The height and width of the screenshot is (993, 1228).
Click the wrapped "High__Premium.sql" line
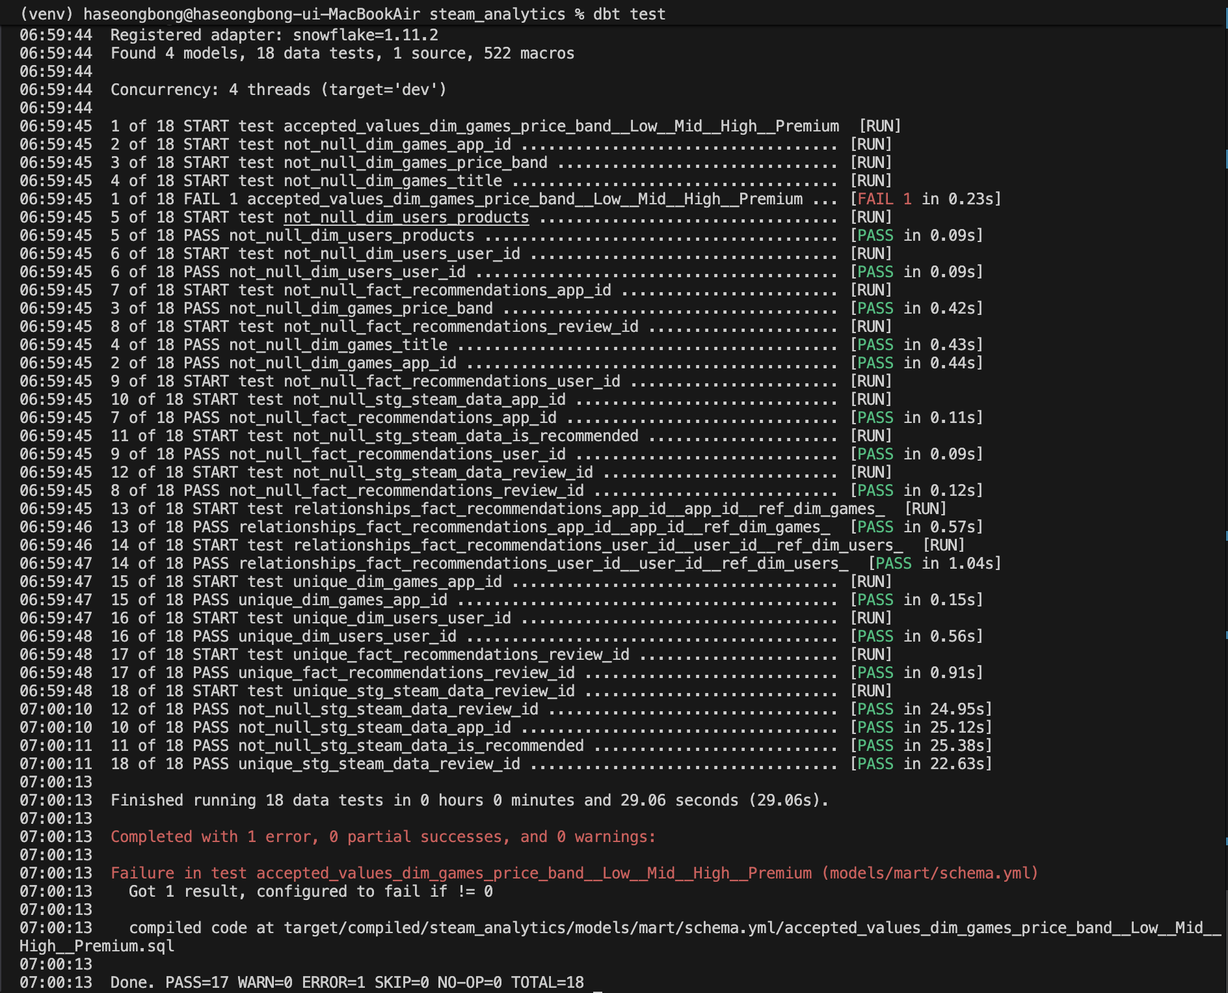click(97, 946)
